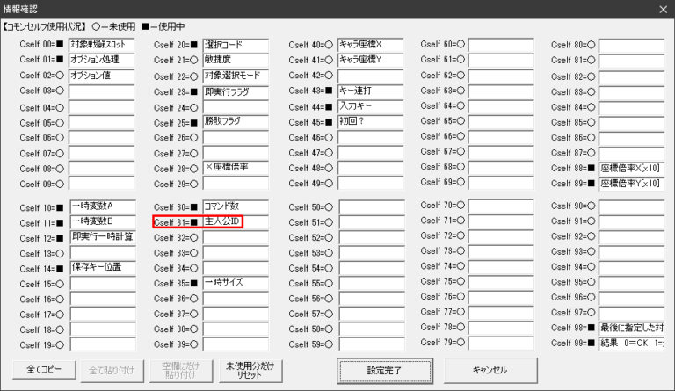Edit the Cself 25 勝敗フラグ field

pos(235,122)
